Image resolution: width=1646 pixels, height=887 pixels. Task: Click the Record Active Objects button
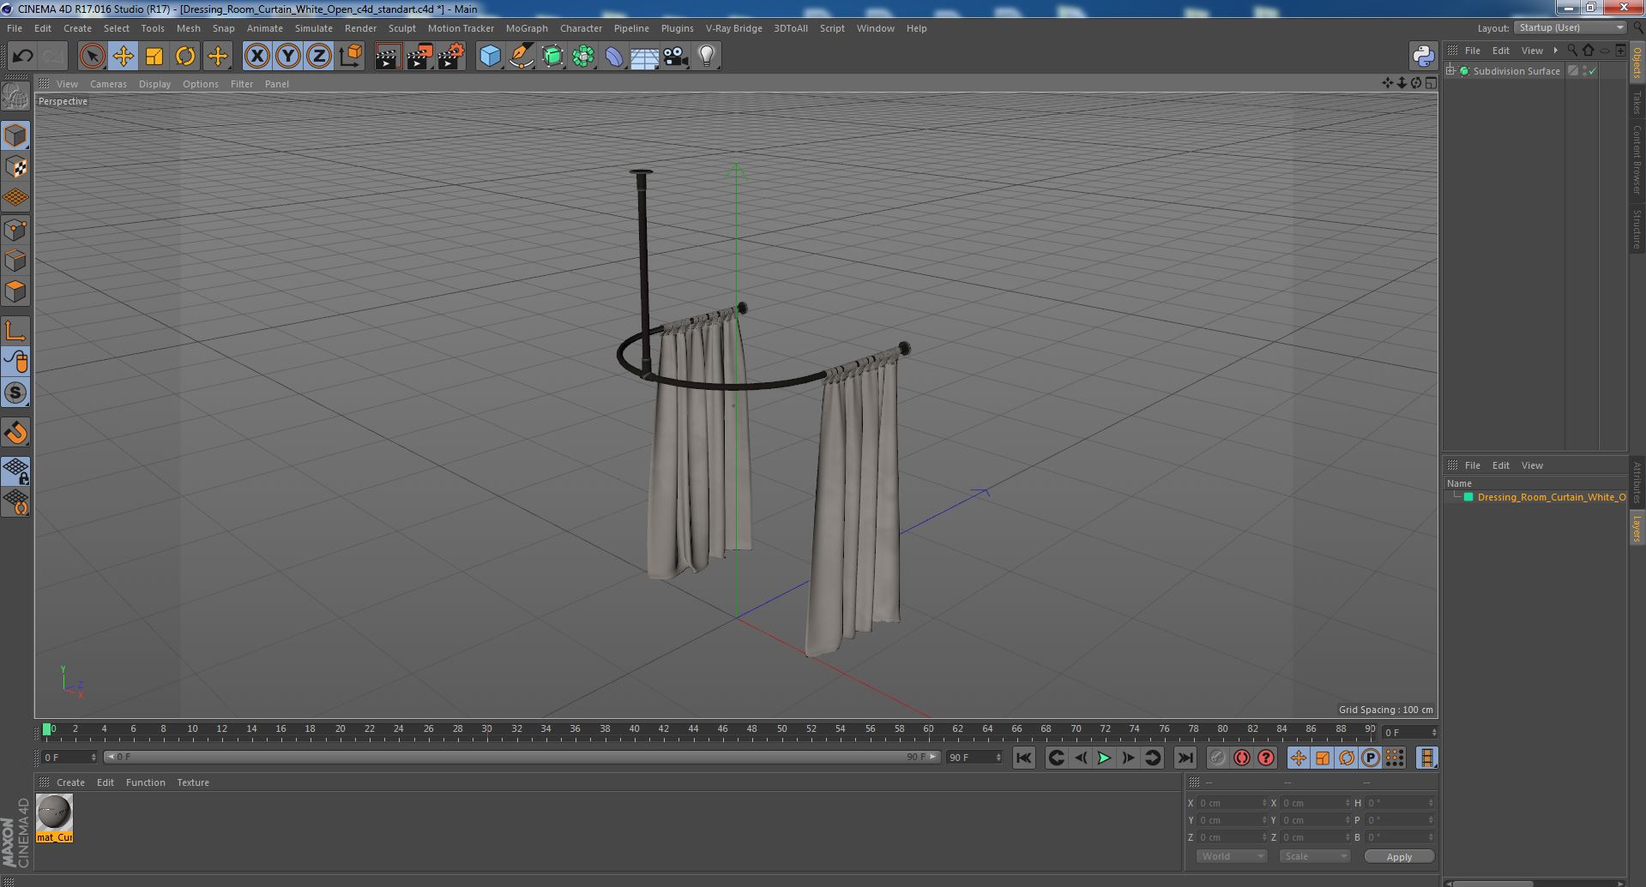click(x=1217, y=758)
